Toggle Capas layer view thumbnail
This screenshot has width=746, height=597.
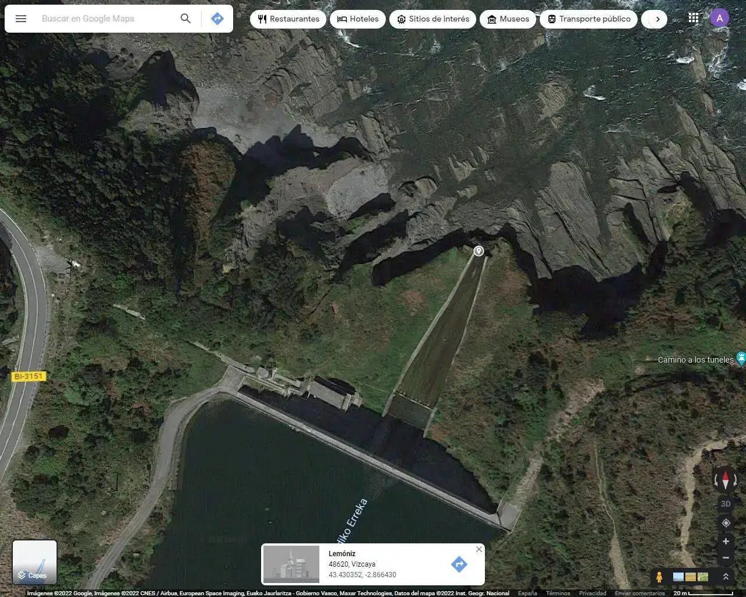click(35, 562)
